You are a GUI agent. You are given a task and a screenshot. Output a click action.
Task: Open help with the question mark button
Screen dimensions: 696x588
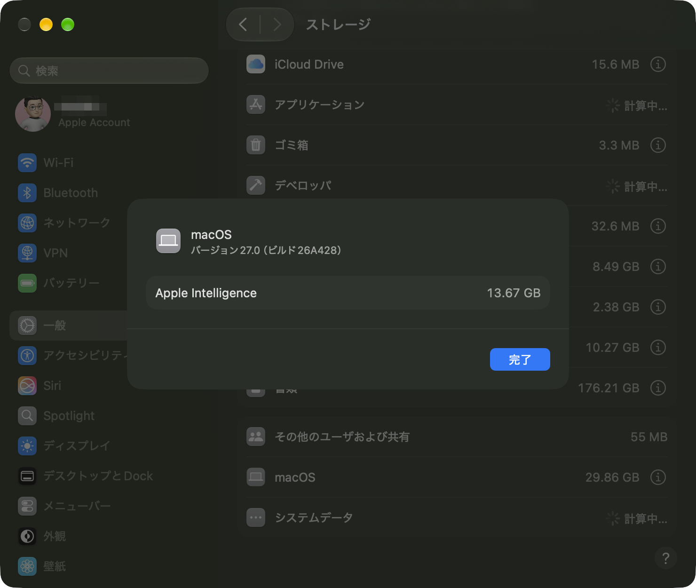click(665, 558)
